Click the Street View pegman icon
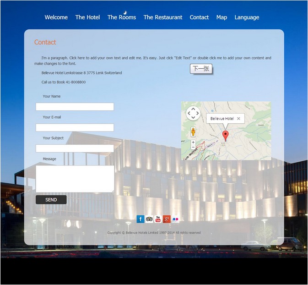The image size is (308, 285). tap(193, 132)
